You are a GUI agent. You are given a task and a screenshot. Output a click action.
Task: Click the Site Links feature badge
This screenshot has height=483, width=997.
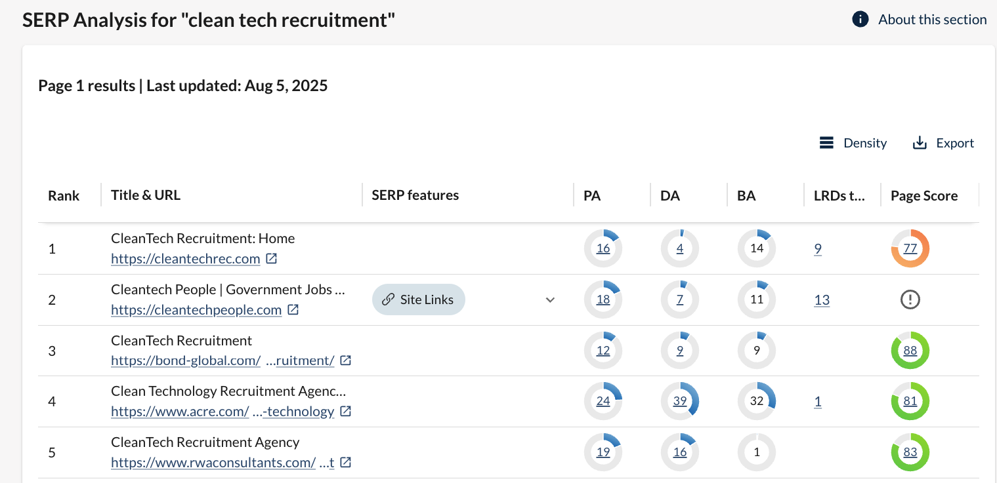click(x=418, y=299)
